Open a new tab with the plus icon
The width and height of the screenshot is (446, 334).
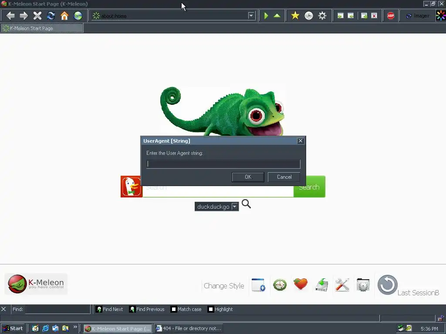pyautogui.click(x=364, y=16)
